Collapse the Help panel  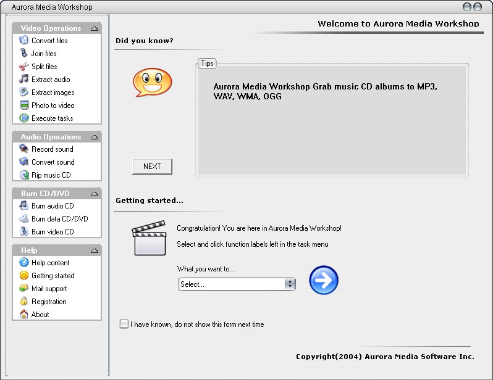[x=95, y=250]
